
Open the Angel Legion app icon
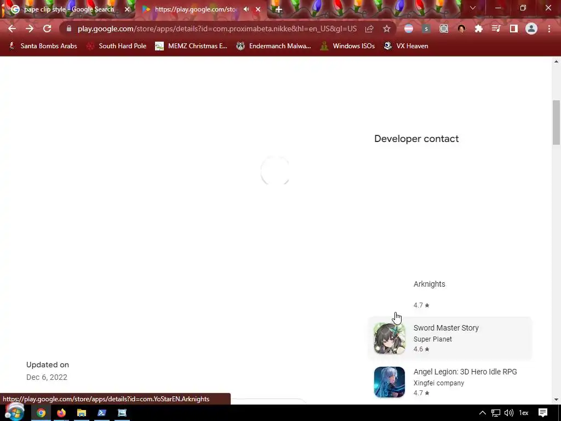tap(390, 382)
